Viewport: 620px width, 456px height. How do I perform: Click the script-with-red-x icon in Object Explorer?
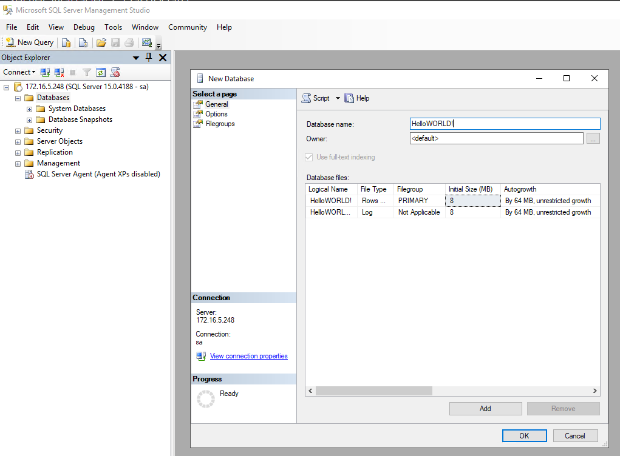(x=115, y=72)
